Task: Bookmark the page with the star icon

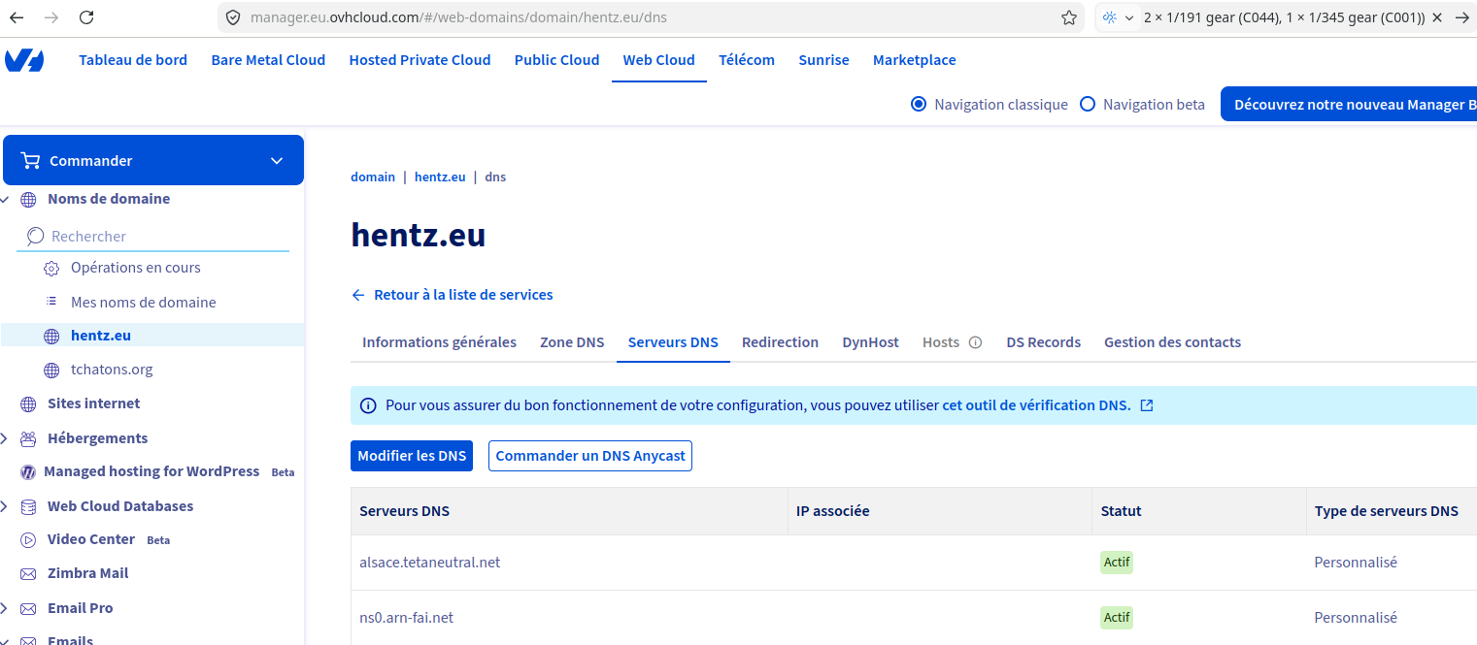Action: (1069, 17)
